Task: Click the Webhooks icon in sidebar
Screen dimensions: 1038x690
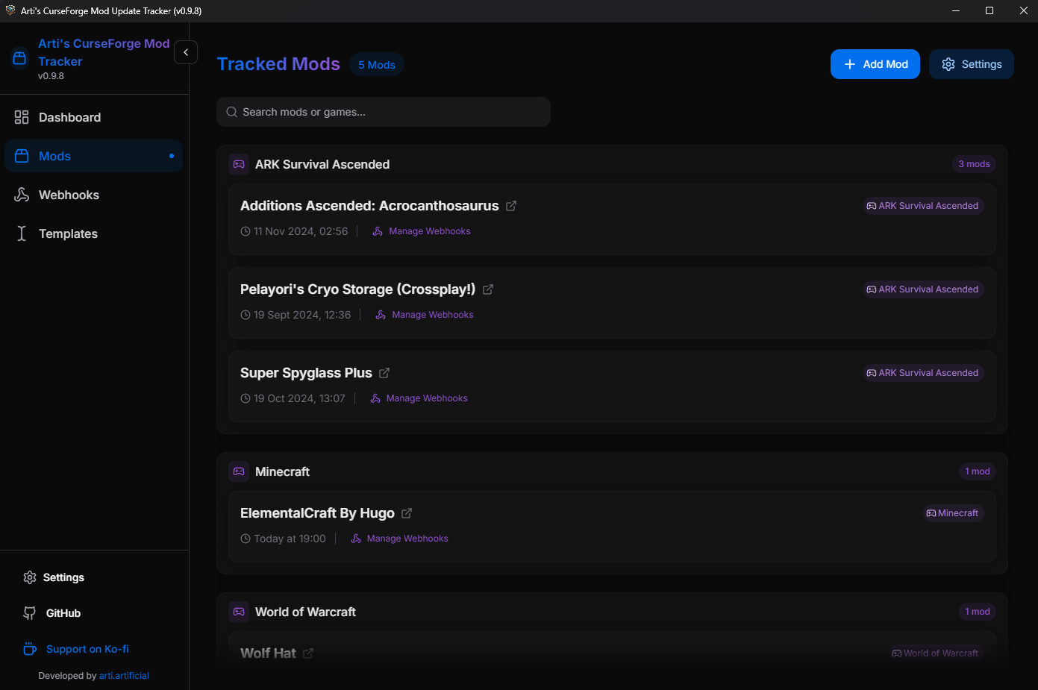Action: point(22,195)
